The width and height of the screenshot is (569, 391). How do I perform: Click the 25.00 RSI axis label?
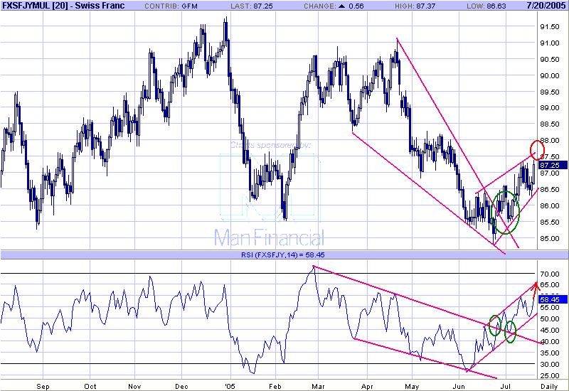549,375
